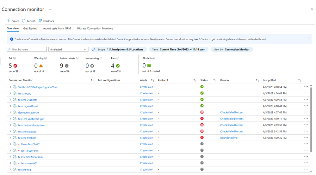Sort by Alerts column arrows
The image size is (316, 175).
(152, 80)
